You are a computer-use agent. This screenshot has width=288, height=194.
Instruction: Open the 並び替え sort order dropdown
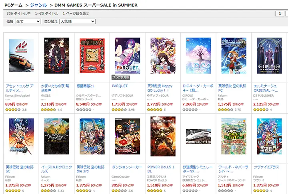[x=77, y=22]
